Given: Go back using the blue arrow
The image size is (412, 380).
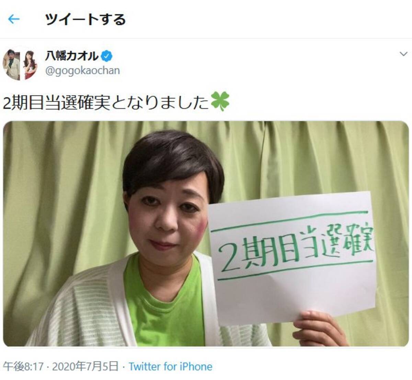Looking at the screenshot, I should click(x=14, y=19).
